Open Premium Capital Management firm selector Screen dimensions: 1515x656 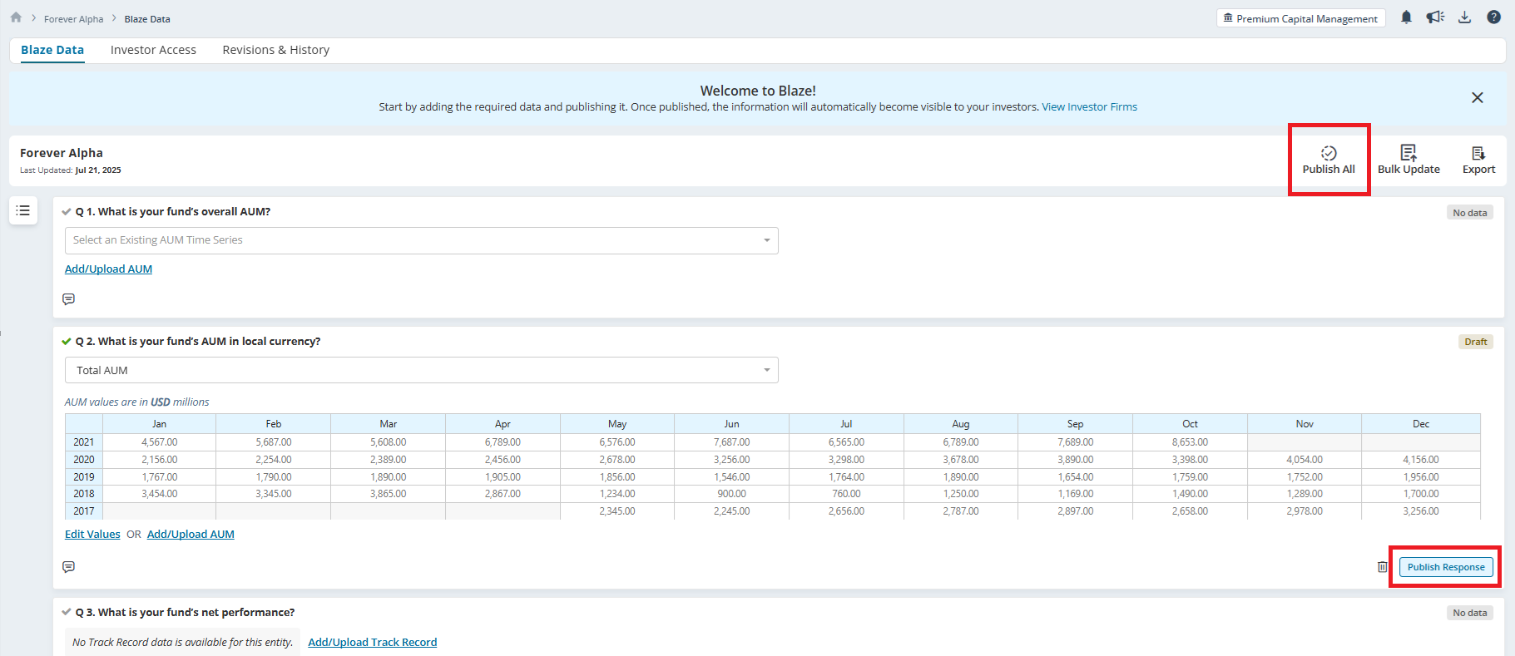(x=1300, y=18)
